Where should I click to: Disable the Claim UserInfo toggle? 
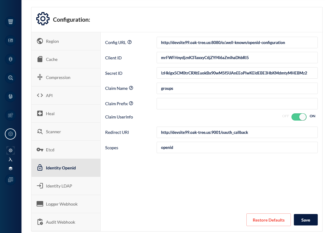point(299,117)
